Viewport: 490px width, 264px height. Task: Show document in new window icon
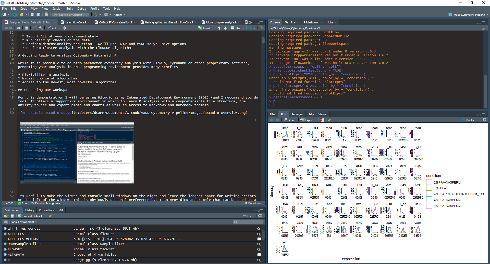click(x=19, y=28)
